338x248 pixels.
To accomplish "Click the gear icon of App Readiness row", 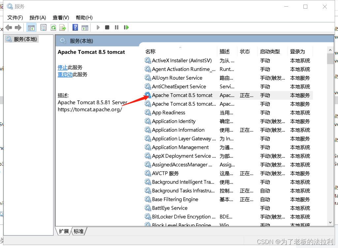I will click(148, 112).
